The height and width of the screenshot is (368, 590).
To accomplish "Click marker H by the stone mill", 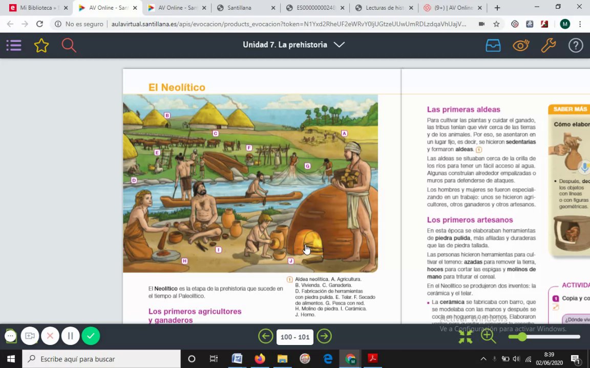I will tap(184, 261).
